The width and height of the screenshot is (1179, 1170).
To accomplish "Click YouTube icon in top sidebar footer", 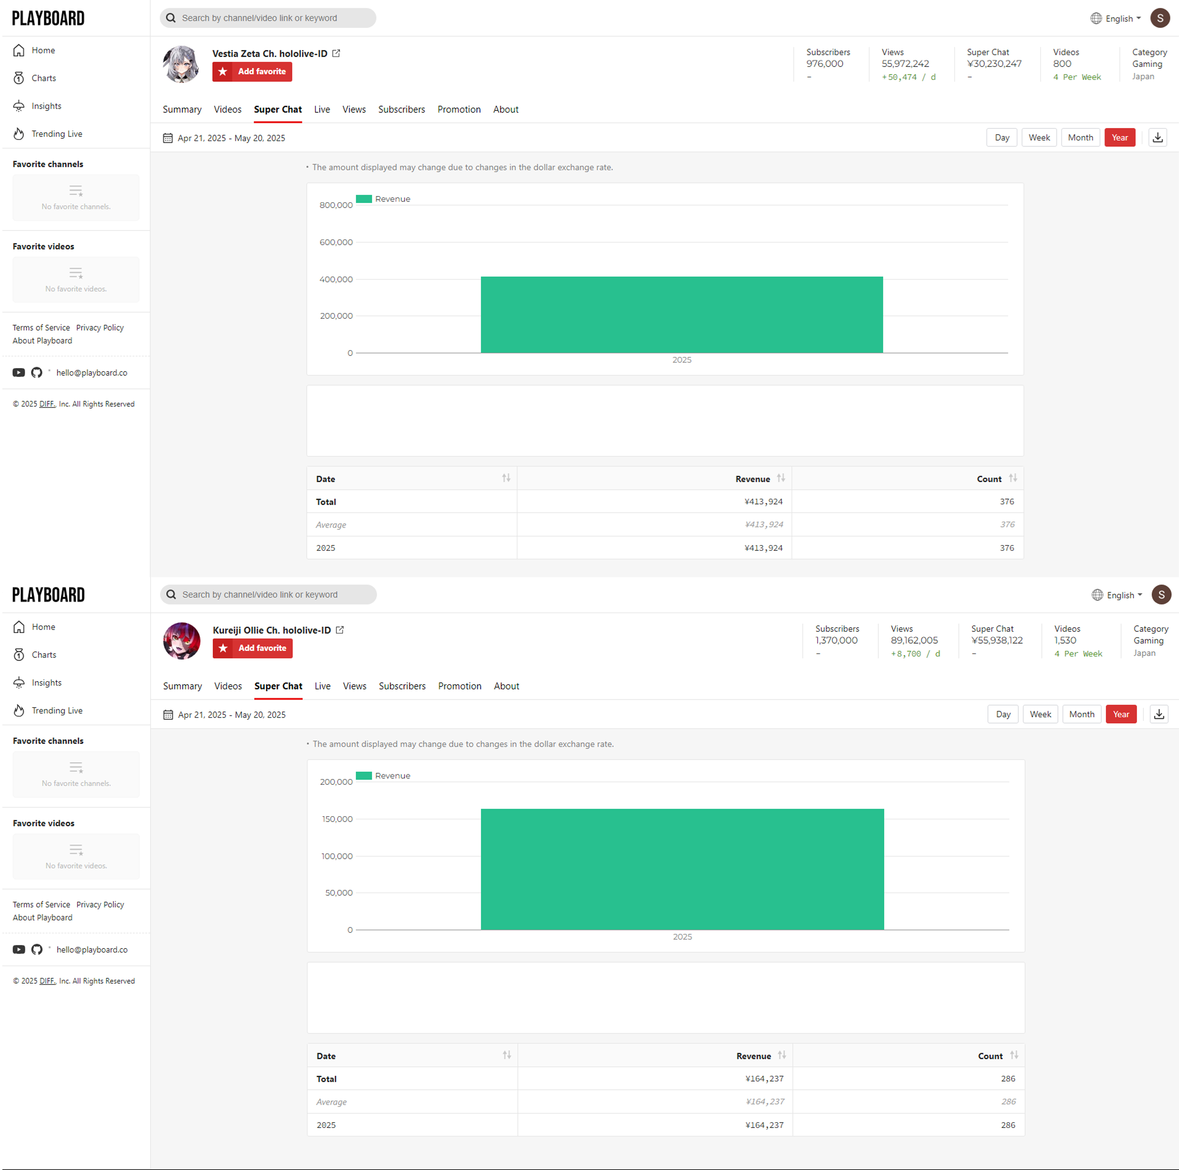I will (19, 372).
